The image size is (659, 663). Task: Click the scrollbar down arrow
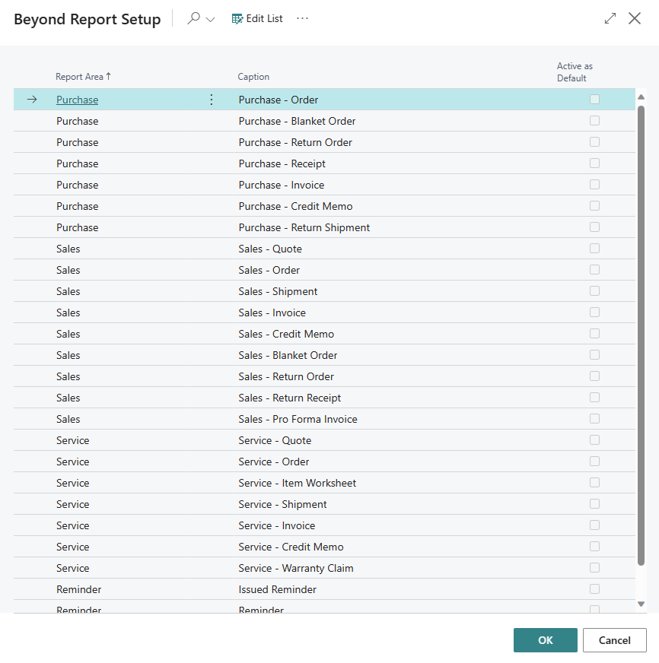click(x=641, y=604)
